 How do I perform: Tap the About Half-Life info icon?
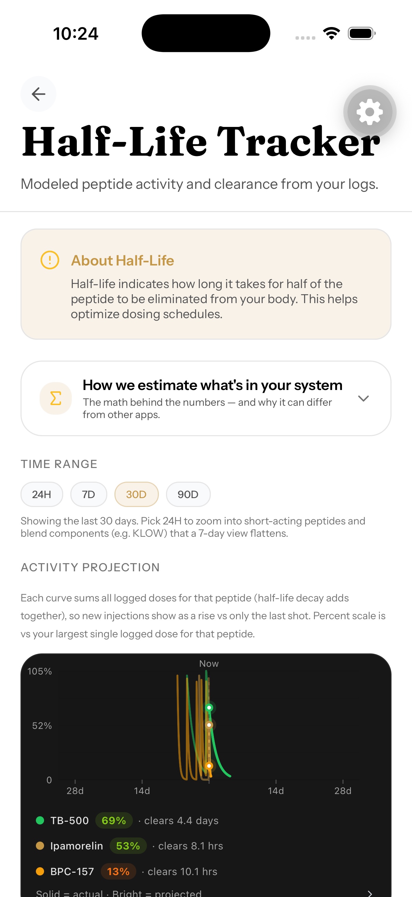[x=50, y=260]
